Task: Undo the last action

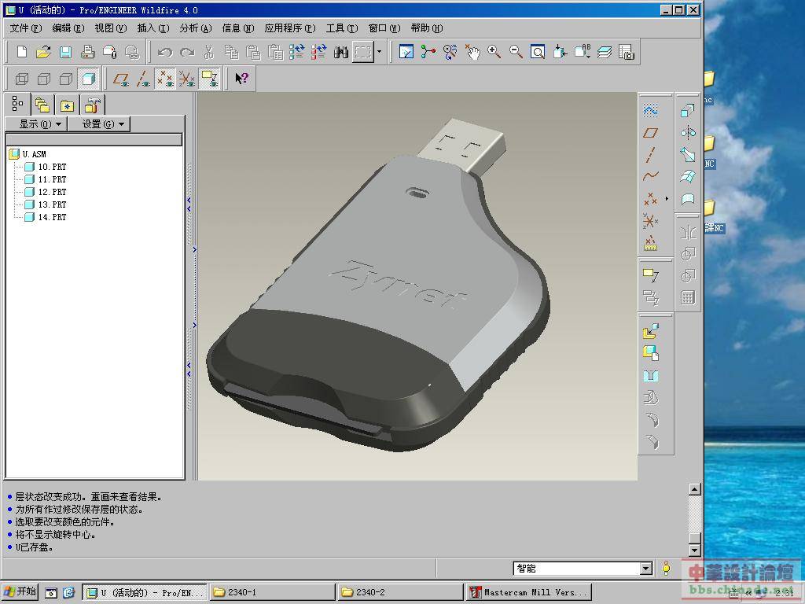Action: coord(165,52)
